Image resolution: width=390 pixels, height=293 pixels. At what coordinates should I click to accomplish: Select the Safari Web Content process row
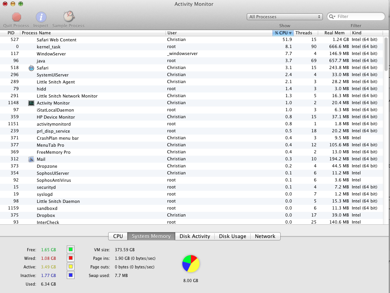pyautogui.click(x=192, y=40)
